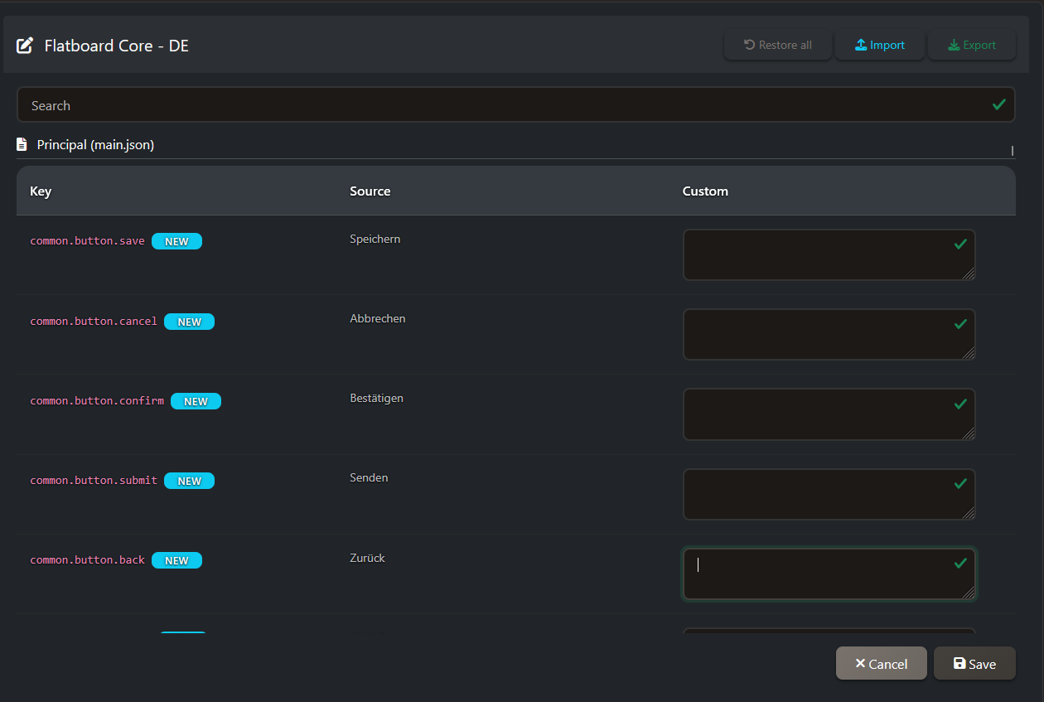1044x702 pixels.
Task: Focus the Search input field
Action: tap(497, 105)
